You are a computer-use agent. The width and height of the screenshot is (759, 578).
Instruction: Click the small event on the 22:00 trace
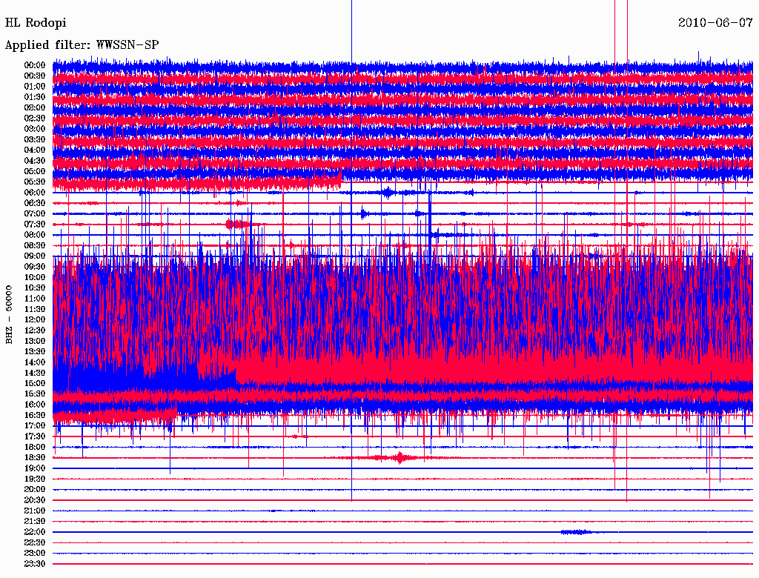pos(577,532)
